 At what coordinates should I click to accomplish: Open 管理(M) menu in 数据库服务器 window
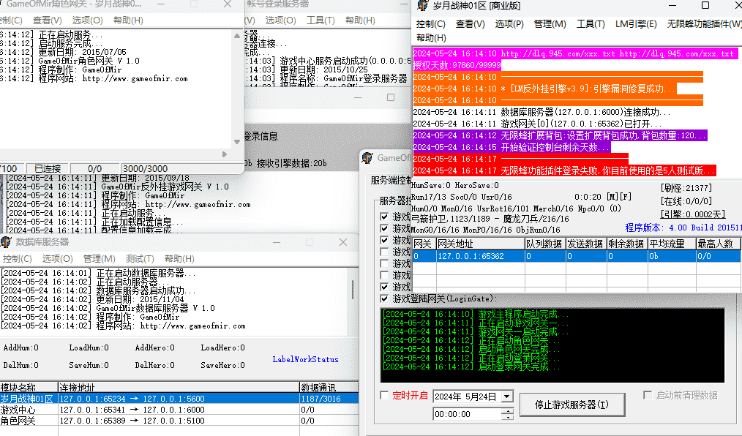[100, 259]
